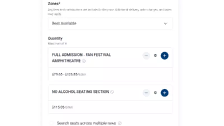Viewport: 224px width, 126px height.
Task: Open info icon beside No Alcohol Seating Section
Action: (x=112, y=92)
